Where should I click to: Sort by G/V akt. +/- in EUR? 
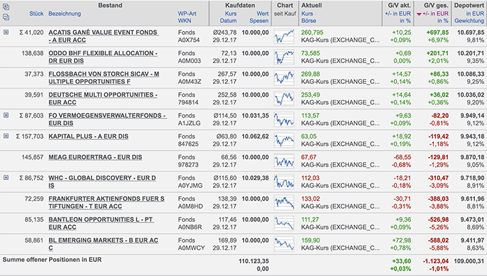tap(398, 13)
